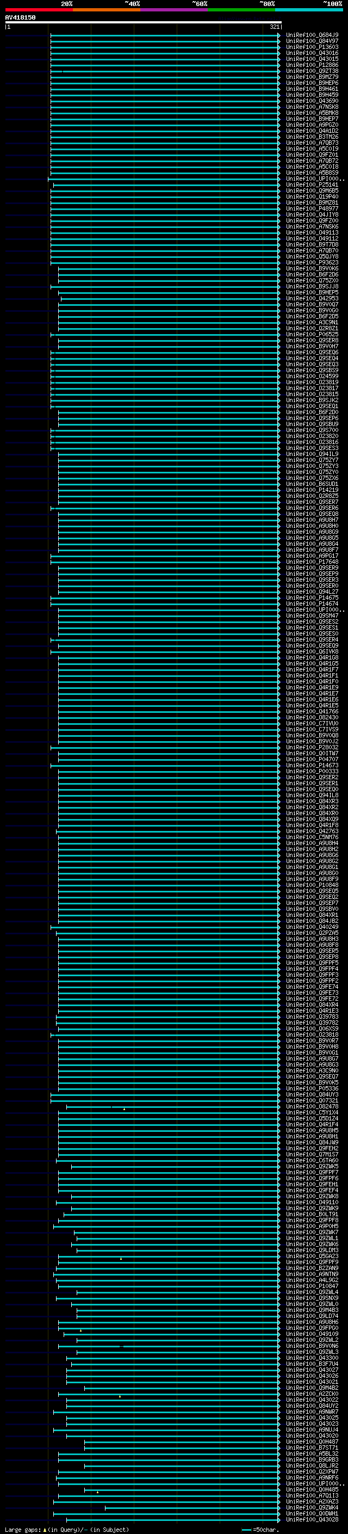Click the cyan alignment bar for UniRef100_Q9ZWK4
This screenshot has width=348, height=1534.
click(192, 1508)
